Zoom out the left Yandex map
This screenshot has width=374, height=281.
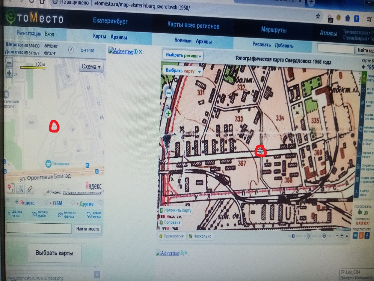click(9, 63)
